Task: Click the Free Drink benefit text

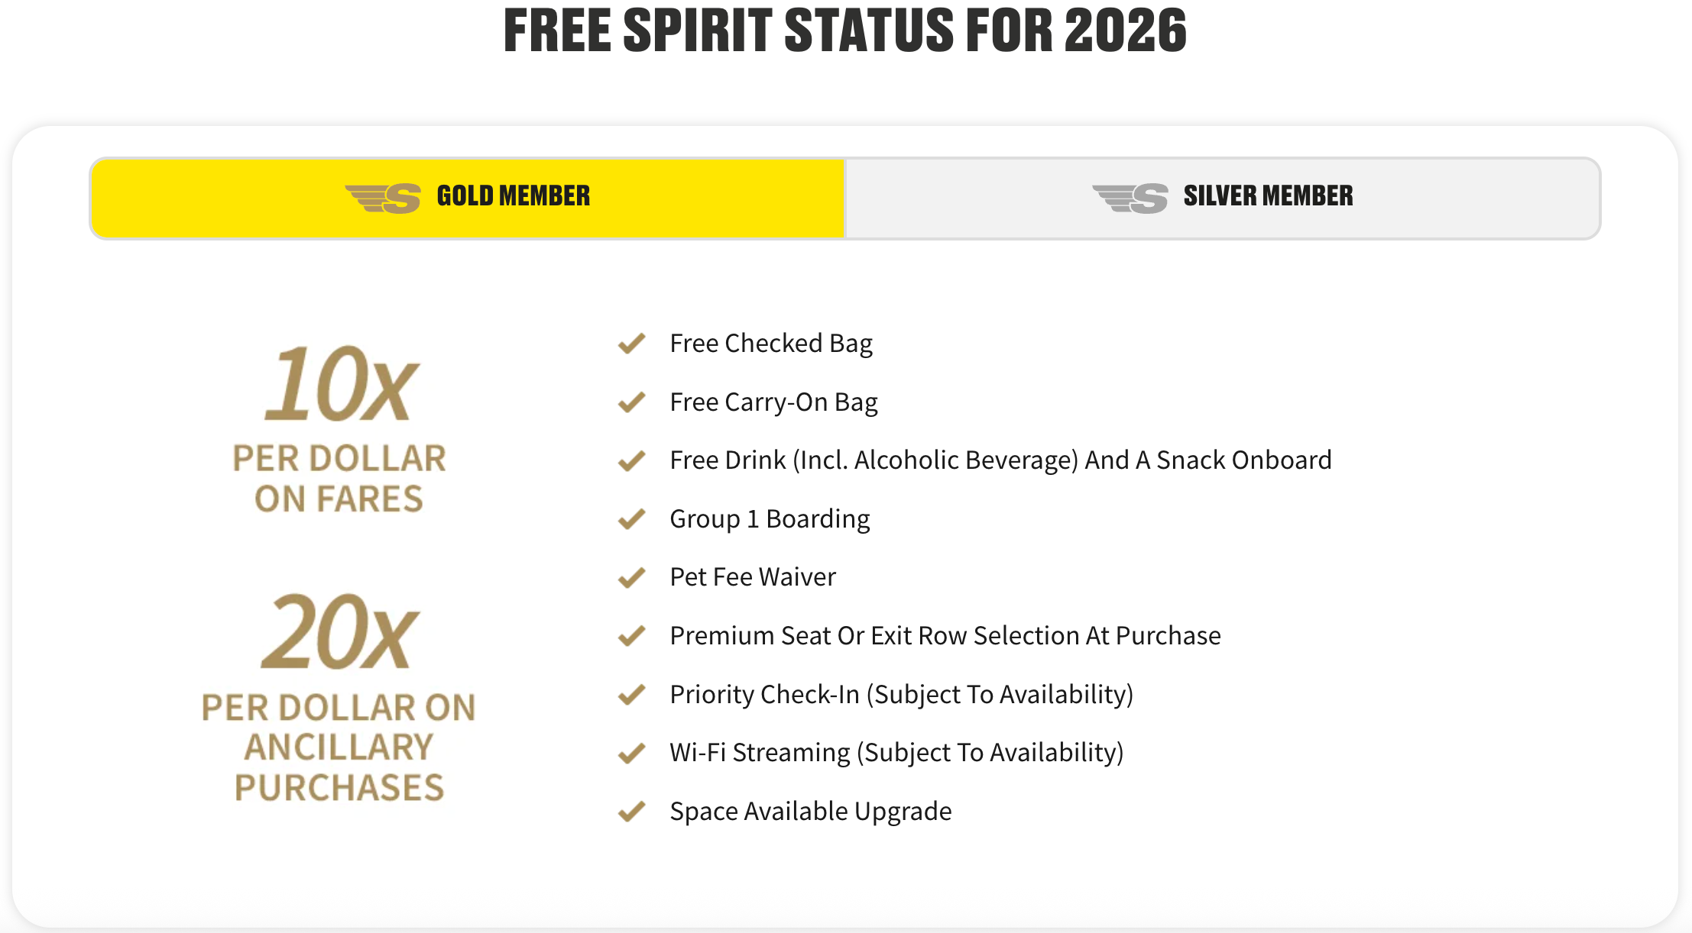Action: coord(1000,461)
